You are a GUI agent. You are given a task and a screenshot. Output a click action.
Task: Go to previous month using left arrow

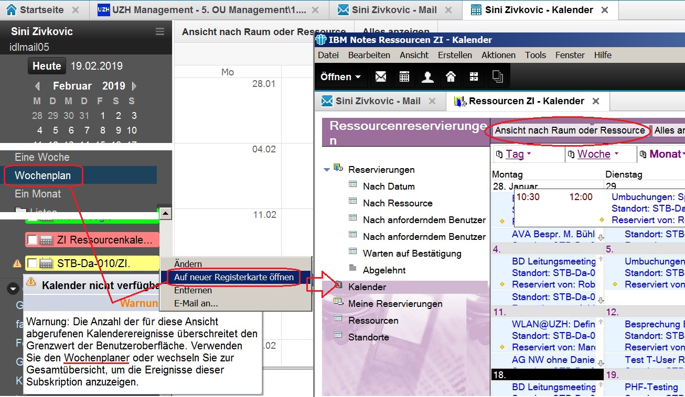37,86
